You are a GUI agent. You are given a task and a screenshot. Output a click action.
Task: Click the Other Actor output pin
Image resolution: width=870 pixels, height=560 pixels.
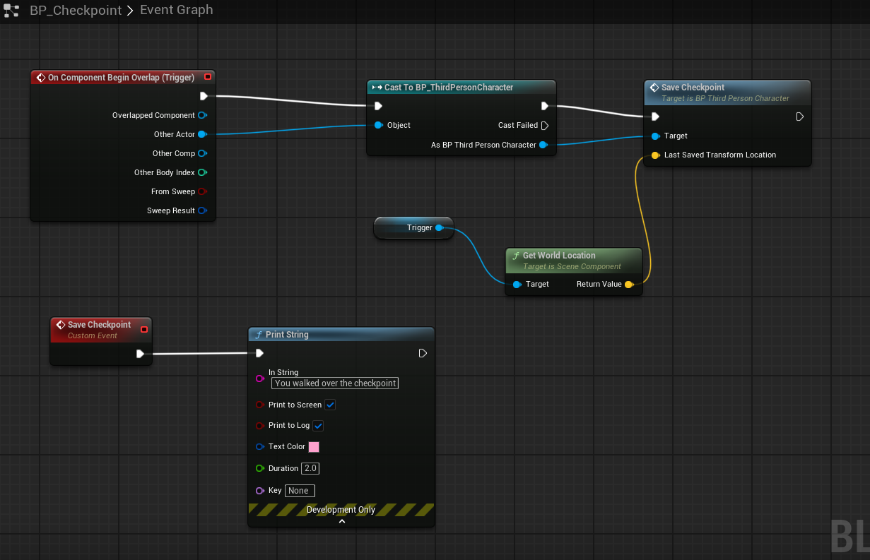(202, 134)
